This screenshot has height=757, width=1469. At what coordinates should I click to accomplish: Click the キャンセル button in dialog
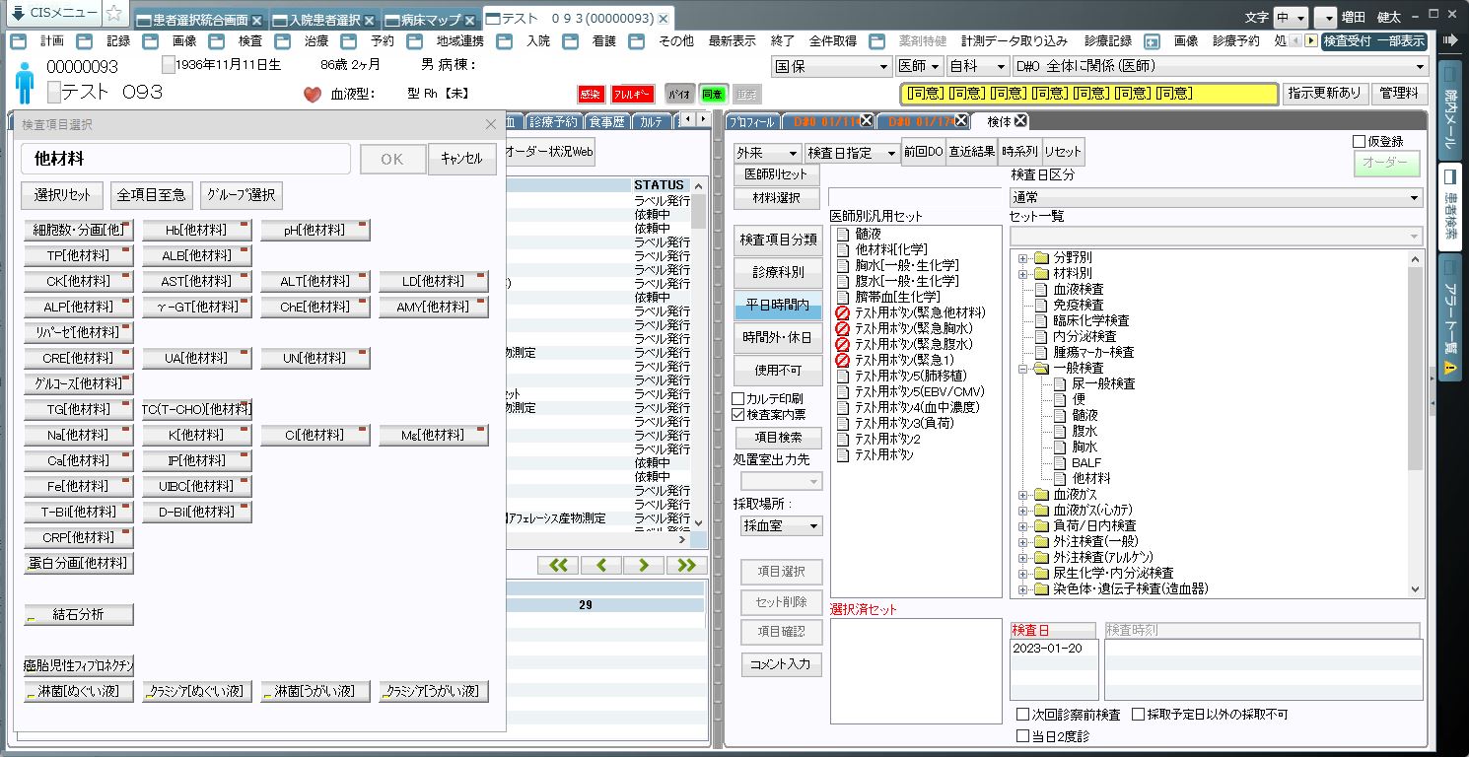(461, 159)
